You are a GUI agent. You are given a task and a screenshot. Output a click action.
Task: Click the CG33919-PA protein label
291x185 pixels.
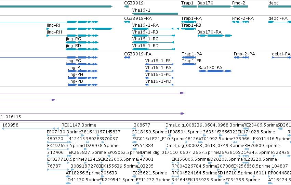[138, 54]
